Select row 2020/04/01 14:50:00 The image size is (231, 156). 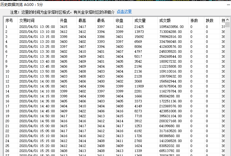pyautogui.click(x=115, y=116)
